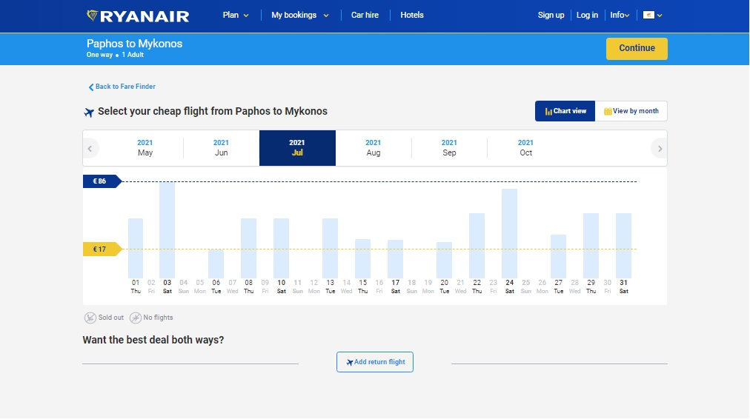Viewport: 750px width, 419px height.
Task: Select the fare bar for 06 Tue
Action: (x=216, y=264)
